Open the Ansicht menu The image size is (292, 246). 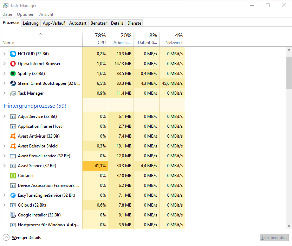(46, 14)
